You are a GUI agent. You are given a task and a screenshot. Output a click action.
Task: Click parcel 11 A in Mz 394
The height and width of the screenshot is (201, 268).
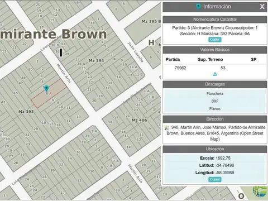(x=133, y=67)
